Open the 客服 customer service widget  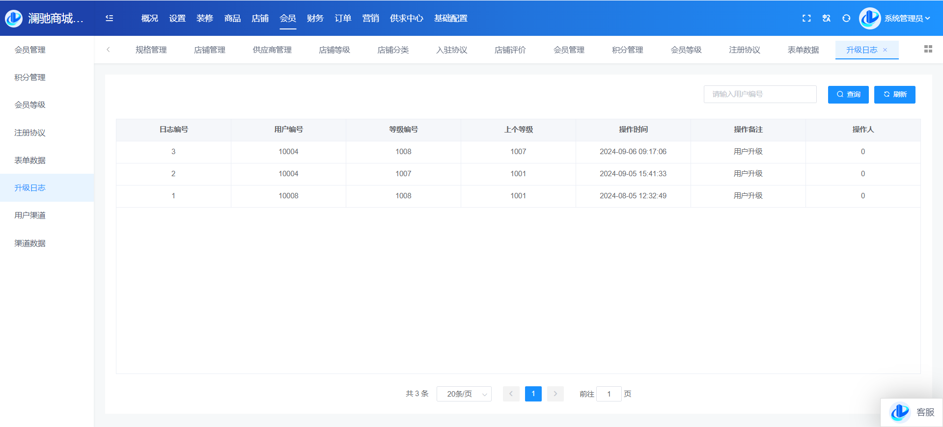point(912,412)
